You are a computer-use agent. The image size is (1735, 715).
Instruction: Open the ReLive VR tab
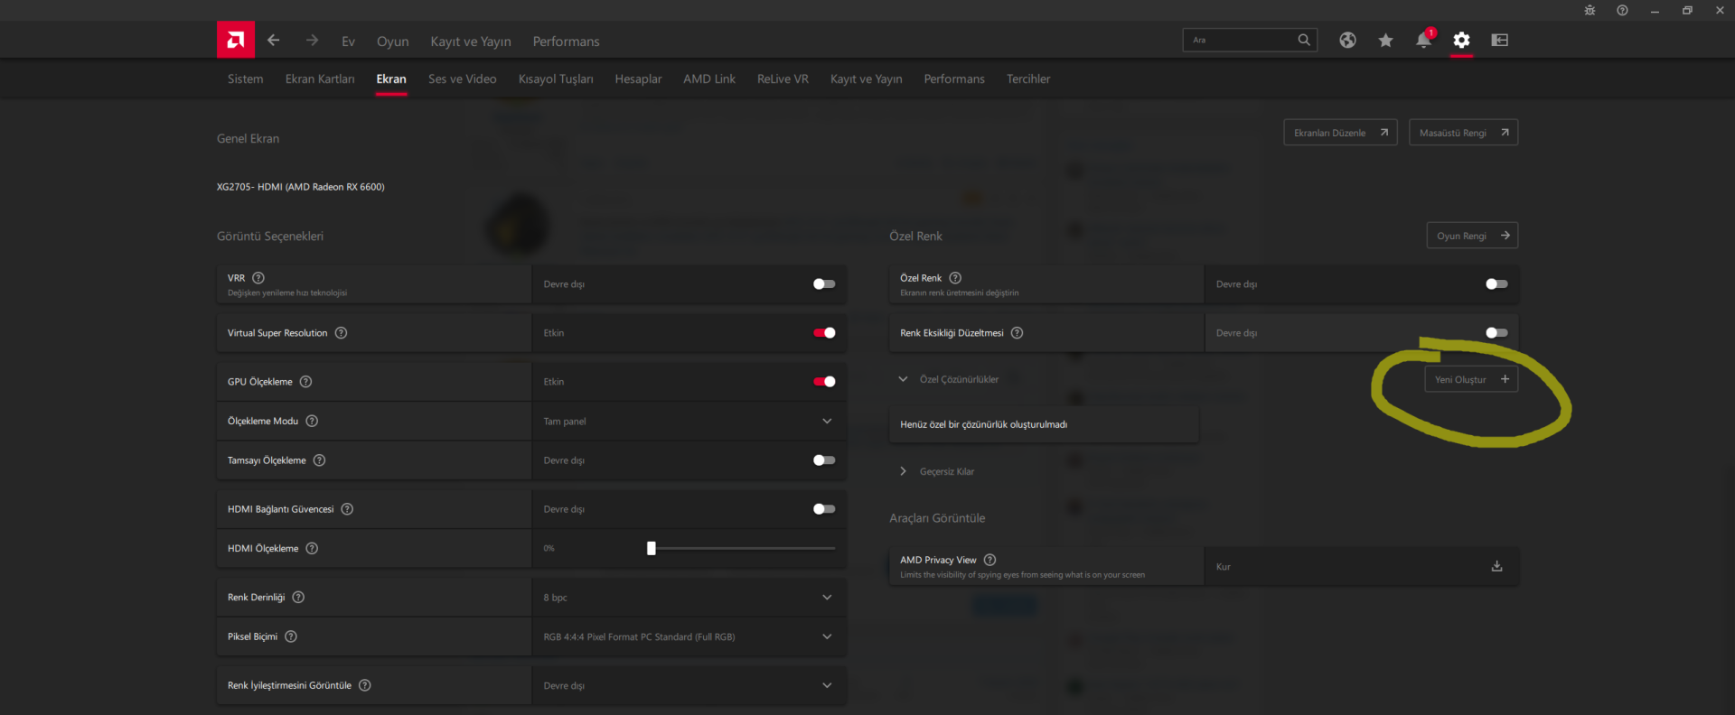783,79
